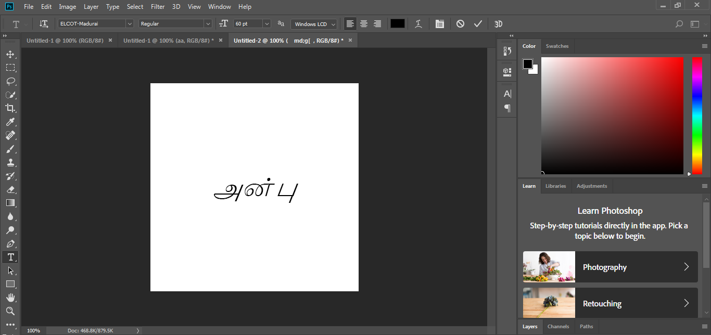
Task: Switch to the Swatches tab
Action: (557, 46)
